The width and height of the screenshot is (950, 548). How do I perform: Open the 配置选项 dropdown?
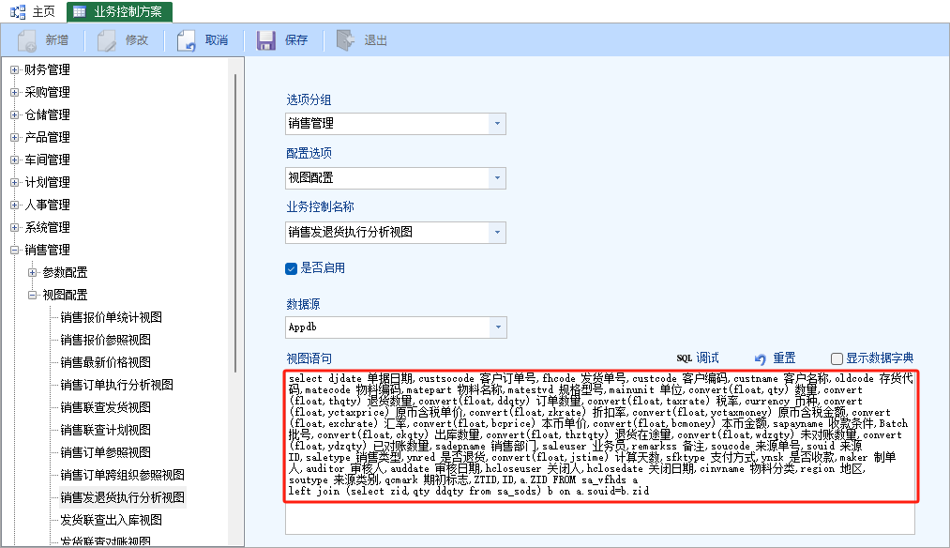[x=497, y=177]
